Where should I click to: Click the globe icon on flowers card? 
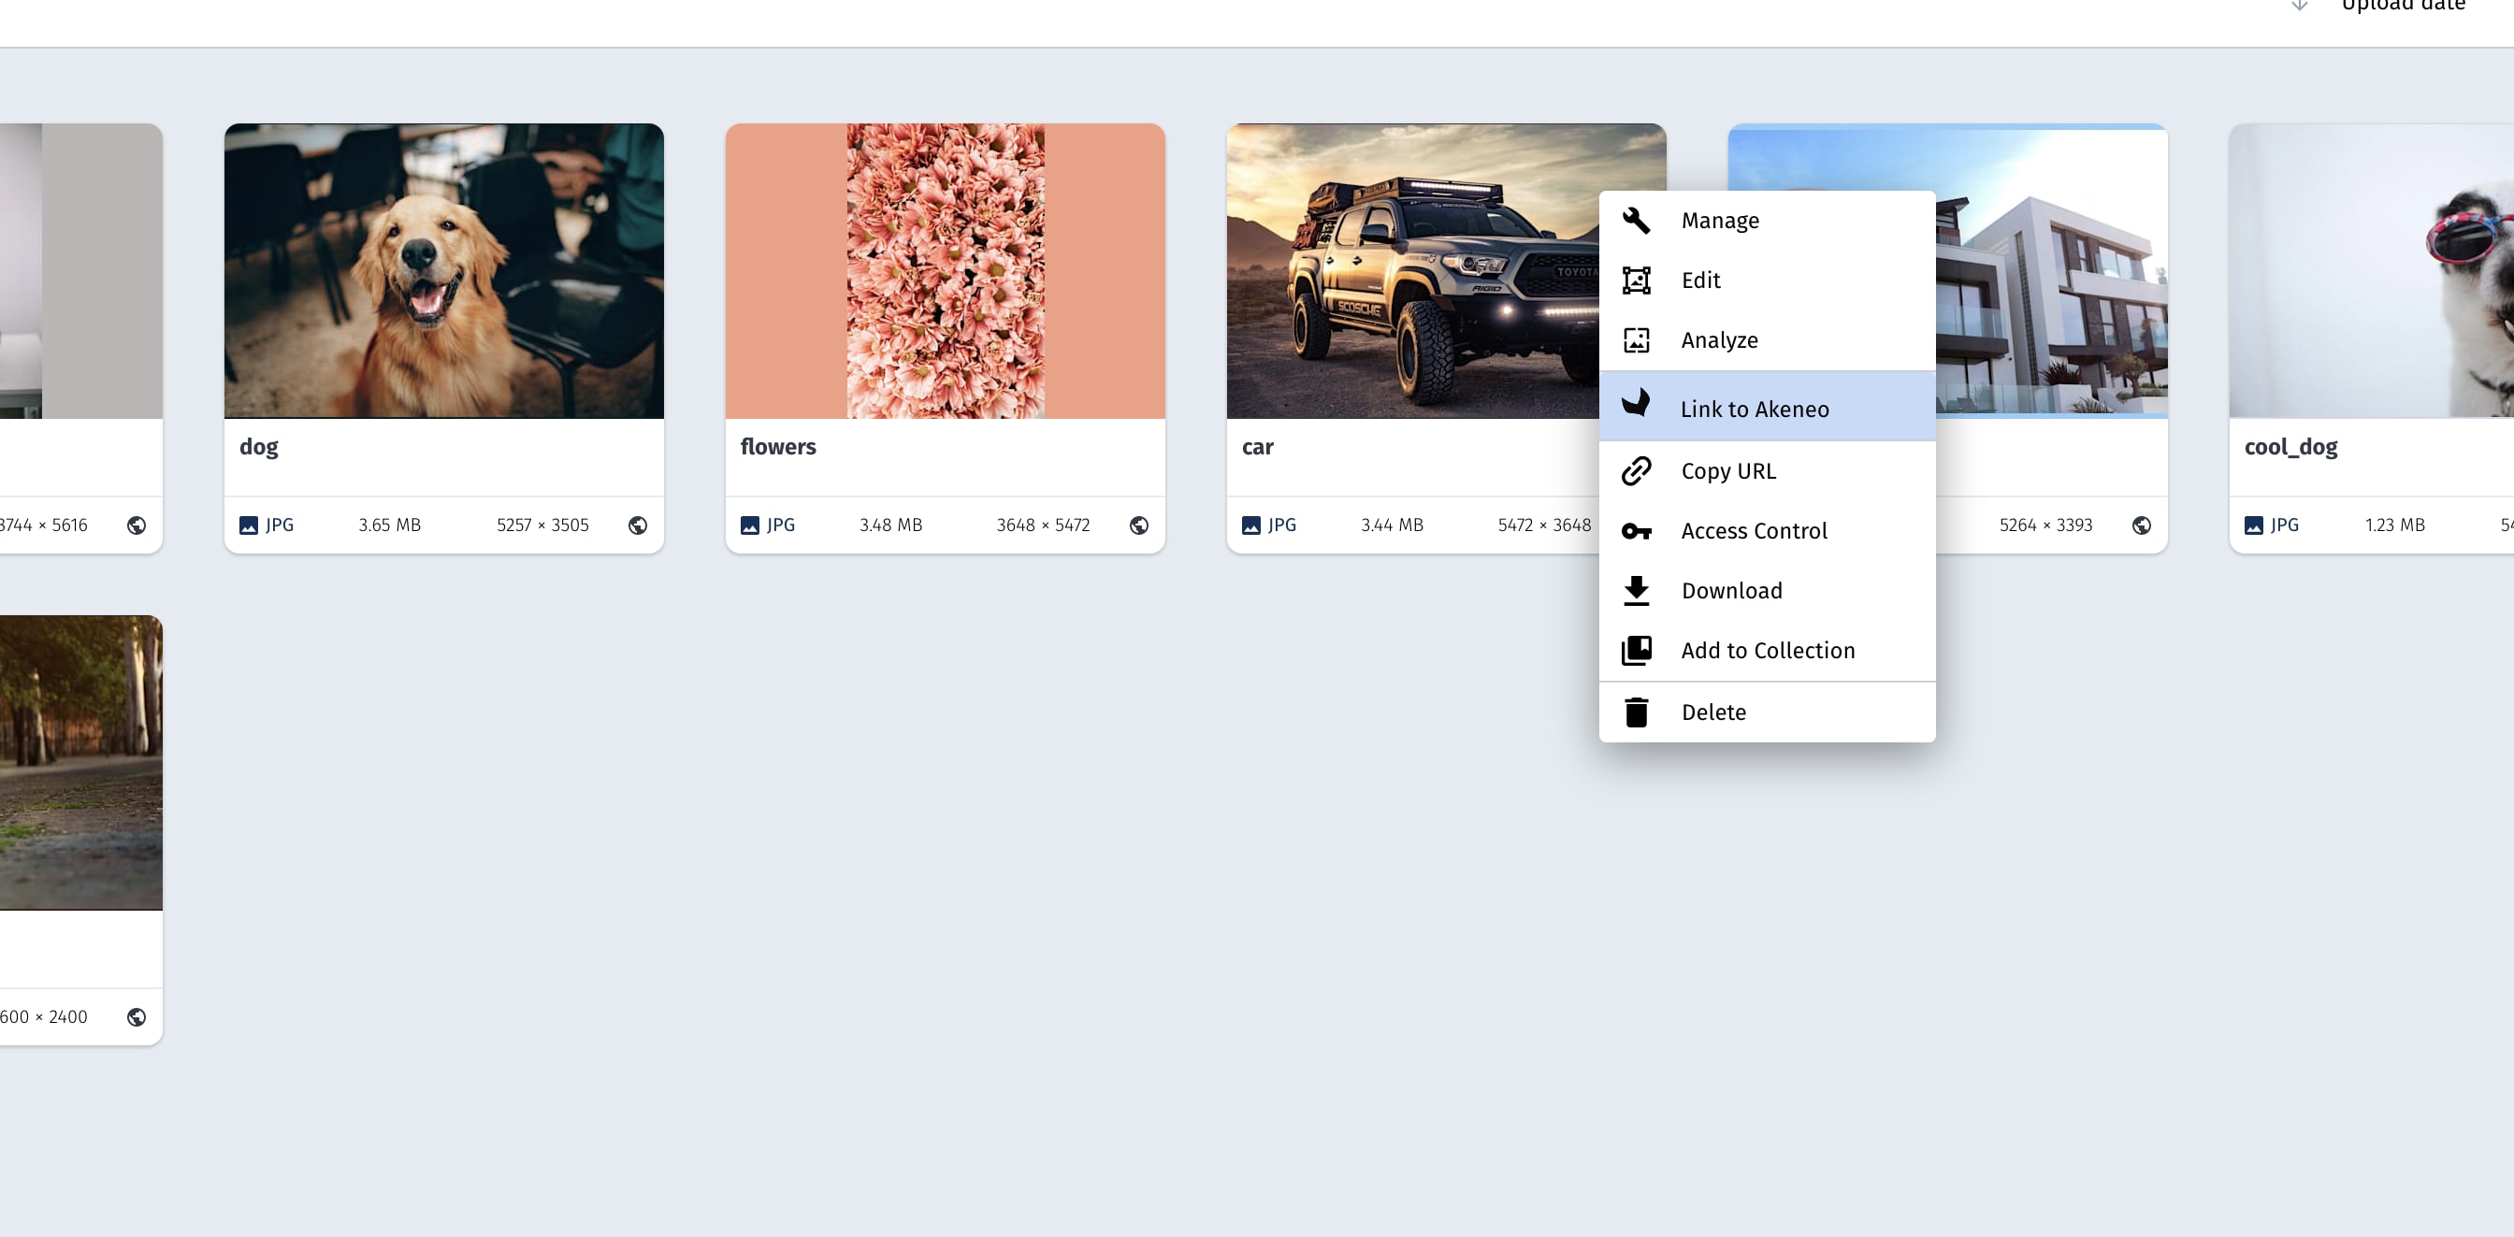pos(1139,525)
